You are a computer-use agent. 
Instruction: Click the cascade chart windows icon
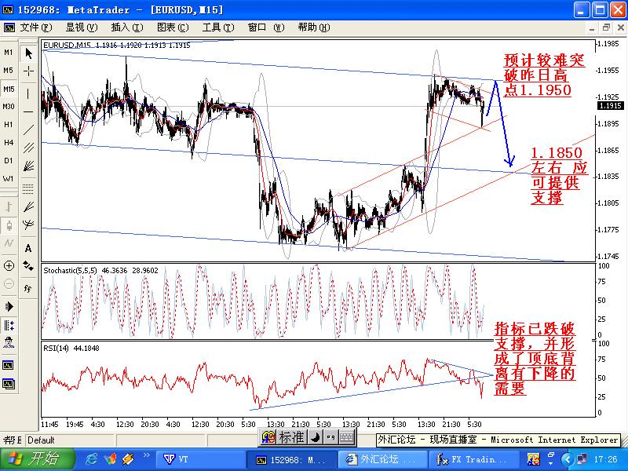pos(9,384)
